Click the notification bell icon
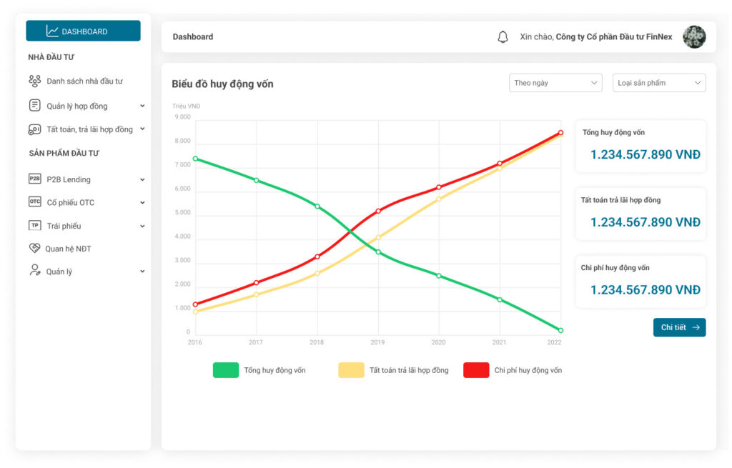The image size is (732, 468). pyautogui.click(x=503, y=37)
